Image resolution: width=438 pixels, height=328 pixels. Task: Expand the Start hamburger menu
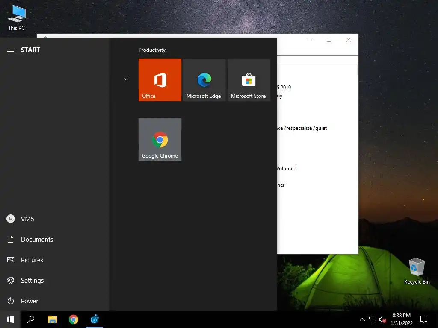(11, 50)
